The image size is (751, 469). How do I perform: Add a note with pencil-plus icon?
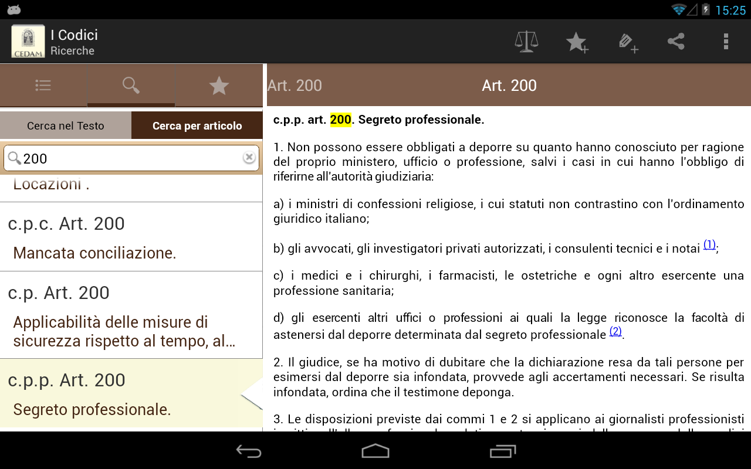pos(628,43)
